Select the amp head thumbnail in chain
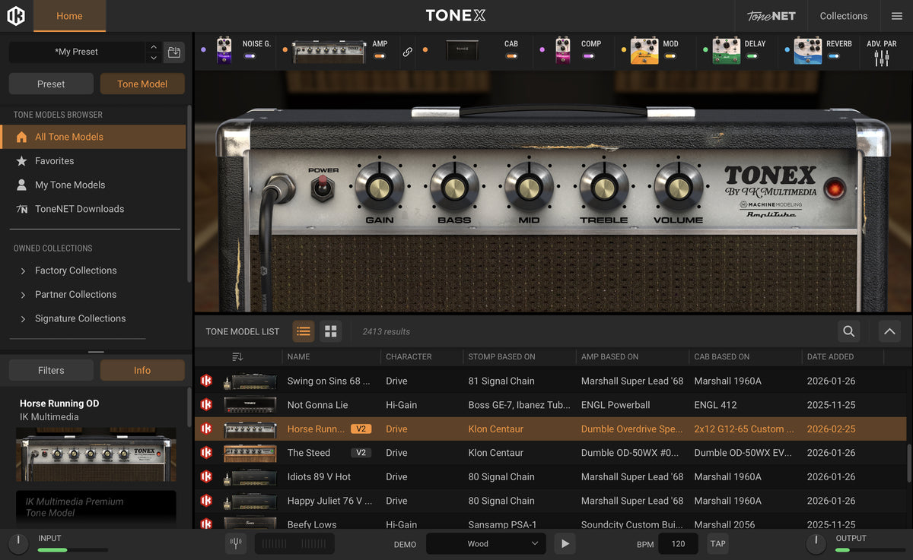 click(x=328, y=50)
